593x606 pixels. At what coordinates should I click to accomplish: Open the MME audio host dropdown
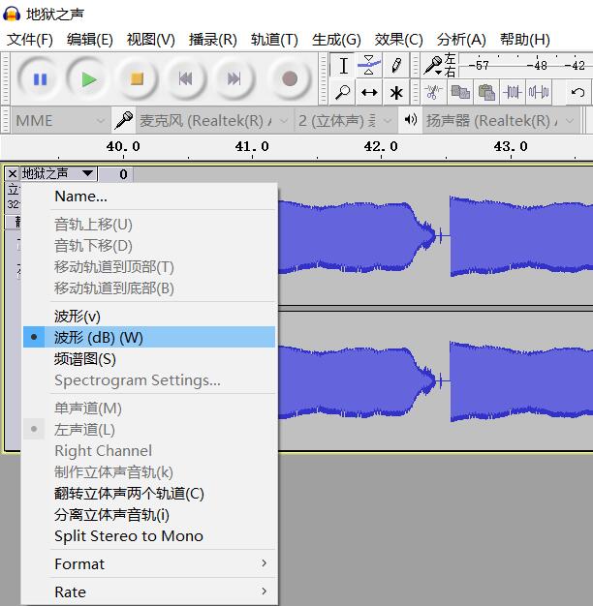pyautogui.click(x=60, y=121)
